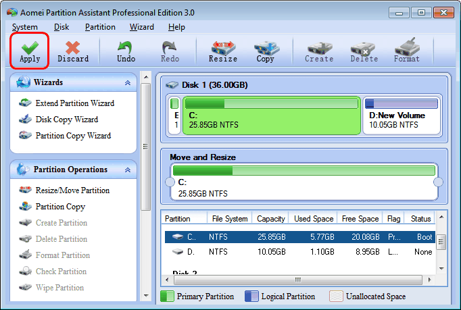
Task: Choose Create Partition in the sidebar
Action: tap(53, 223)
